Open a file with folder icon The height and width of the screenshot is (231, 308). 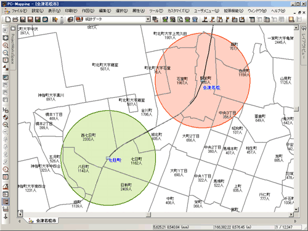pos(15,20)
